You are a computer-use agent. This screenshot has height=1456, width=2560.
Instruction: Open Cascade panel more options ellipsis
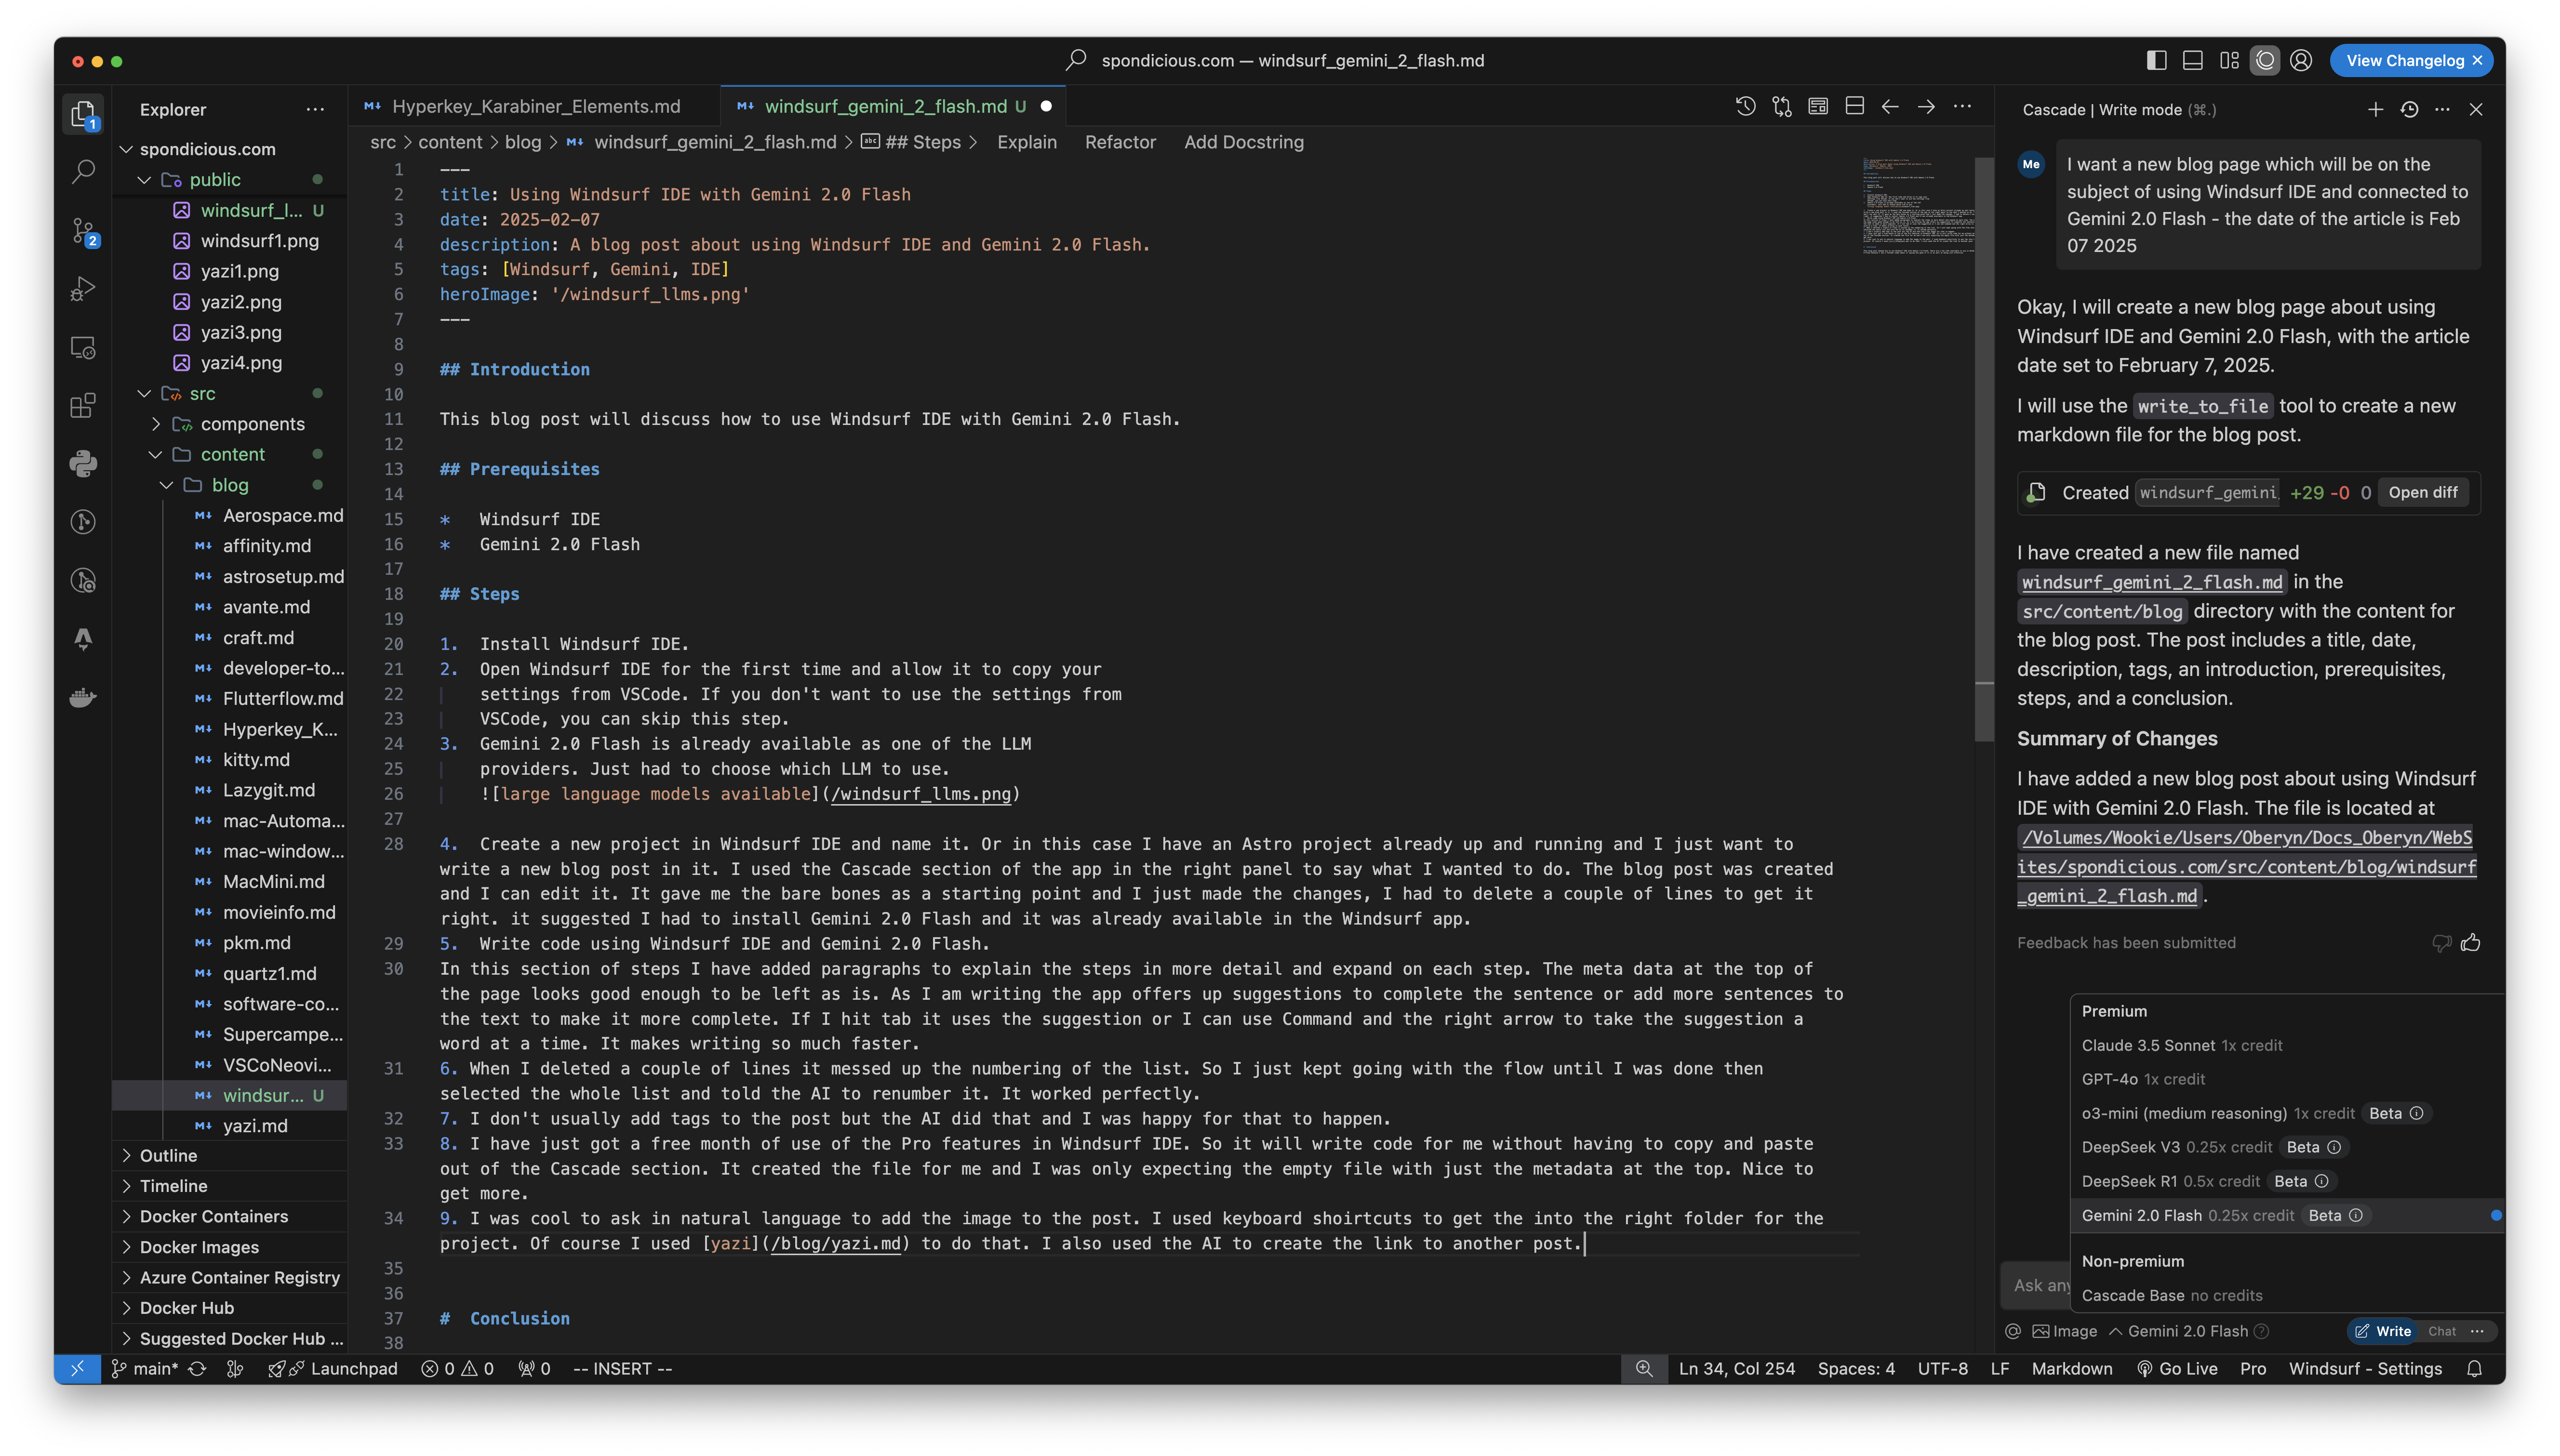click(2442, 109)
